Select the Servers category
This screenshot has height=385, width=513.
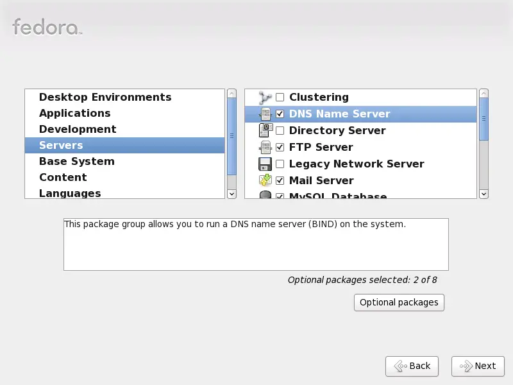[x=124, y=146]
